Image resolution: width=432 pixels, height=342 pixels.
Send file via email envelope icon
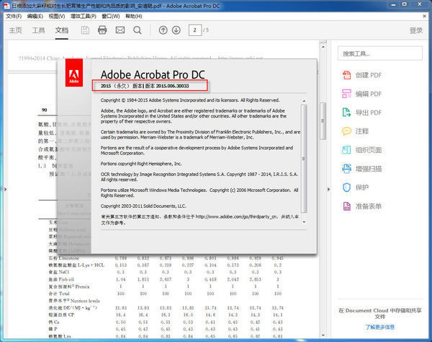coord(120,30)
